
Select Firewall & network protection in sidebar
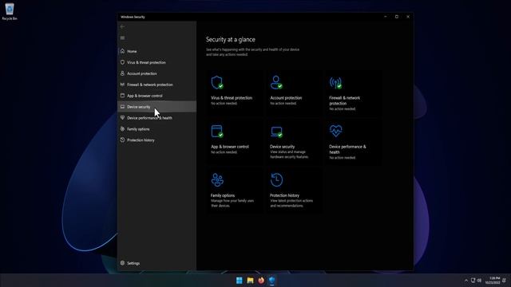(156, 85)
